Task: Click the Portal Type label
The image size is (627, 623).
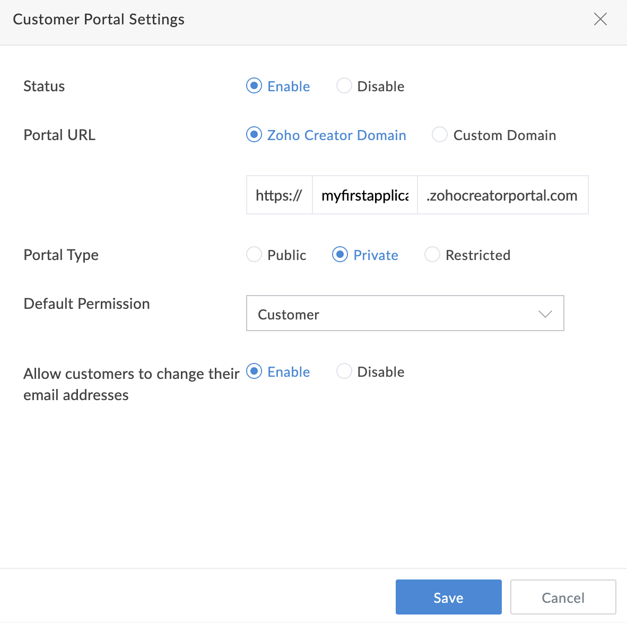Action: point(61,255)
